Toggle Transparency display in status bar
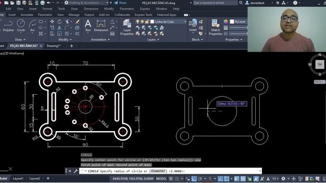Image resolution: width=326 pixels, height=183 pixels. (243, 178)
